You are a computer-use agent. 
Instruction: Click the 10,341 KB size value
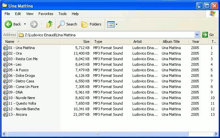click(81, 109)
